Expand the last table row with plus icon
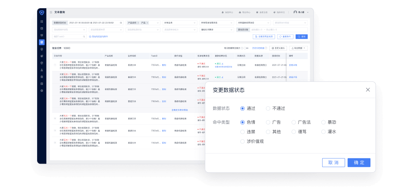This screenshot has height=193, width=413. [55, 143]
